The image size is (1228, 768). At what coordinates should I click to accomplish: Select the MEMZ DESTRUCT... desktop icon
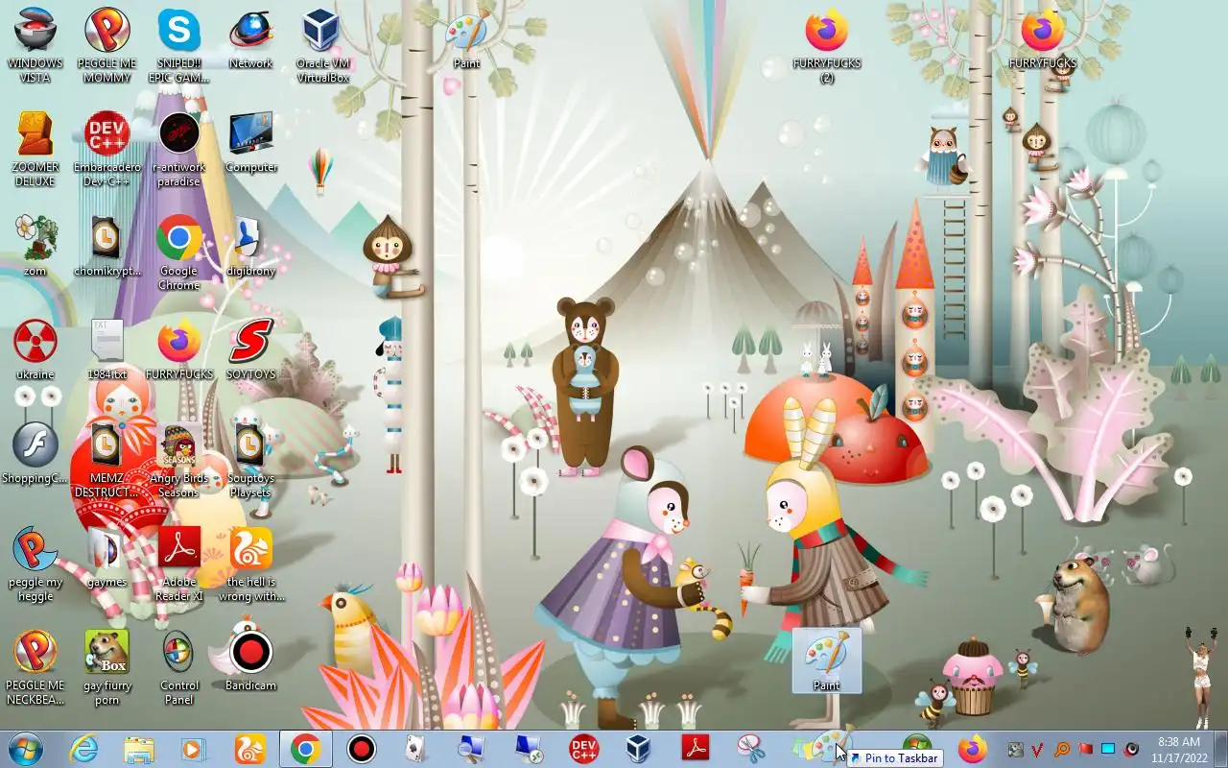point(106,459)
